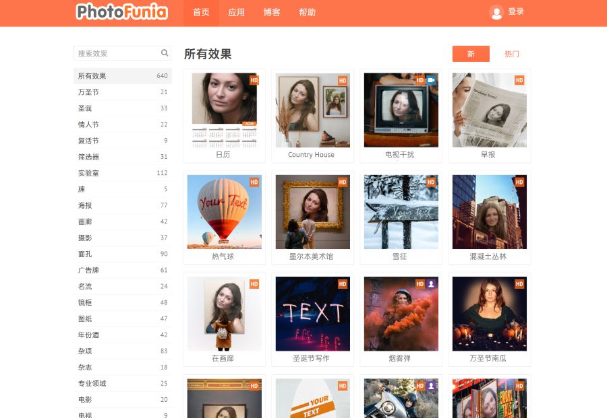Click the user avatar icon
The image size is (607, 418).
pyautogui.click(x=496, y=12)
